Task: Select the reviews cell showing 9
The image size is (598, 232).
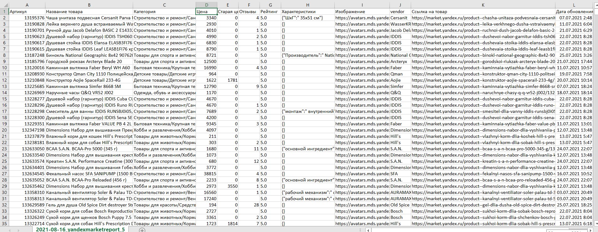Action: coord(249,86)
